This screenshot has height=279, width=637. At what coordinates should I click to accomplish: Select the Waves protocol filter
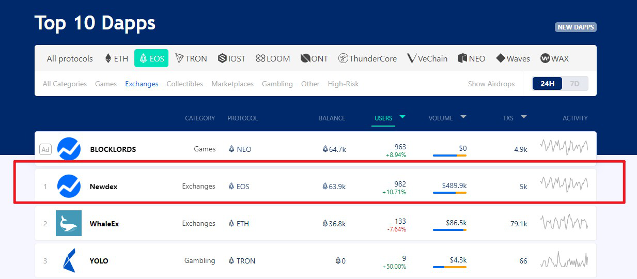point(513,58)
